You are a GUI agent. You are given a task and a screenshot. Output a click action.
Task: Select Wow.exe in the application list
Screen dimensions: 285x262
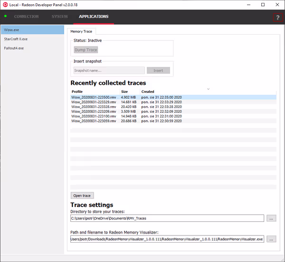(x=32, y=30)
